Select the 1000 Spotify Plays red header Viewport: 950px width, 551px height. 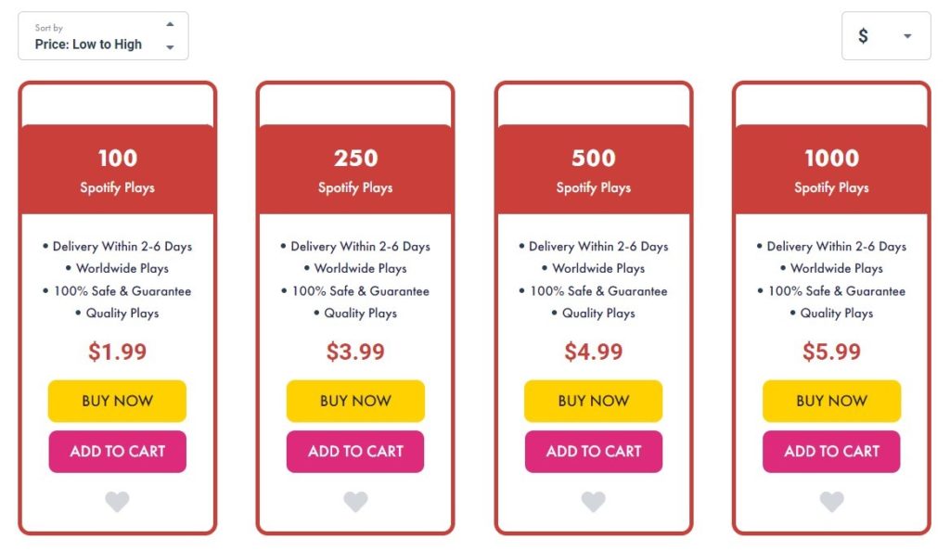[832, 170]
